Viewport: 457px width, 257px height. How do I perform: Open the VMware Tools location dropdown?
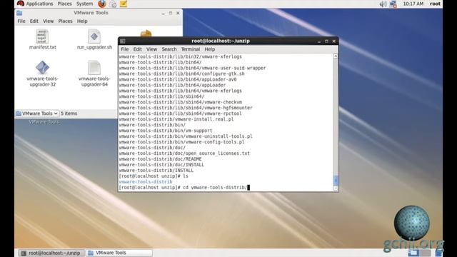pyautogui.click(x=37, y=114)
